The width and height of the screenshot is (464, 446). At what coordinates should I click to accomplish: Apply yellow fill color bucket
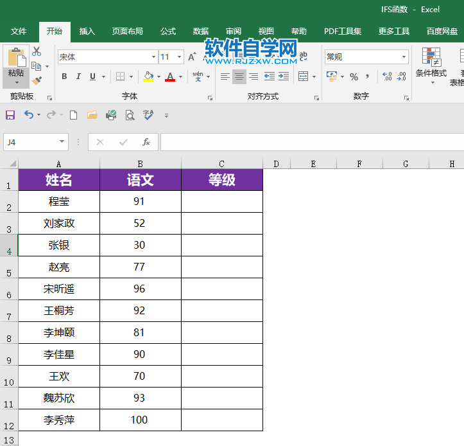click(148, 76)
